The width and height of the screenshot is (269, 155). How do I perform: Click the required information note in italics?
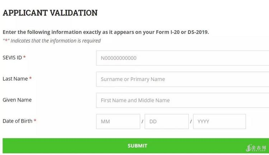click(52, 41)
